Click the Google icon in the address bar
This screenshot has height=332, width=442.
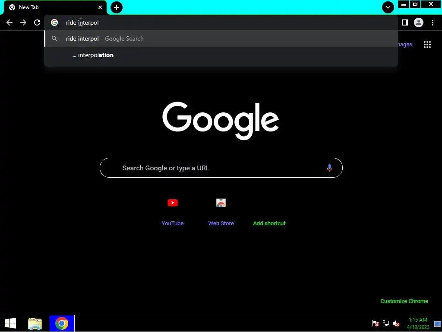tap(54, 22)
